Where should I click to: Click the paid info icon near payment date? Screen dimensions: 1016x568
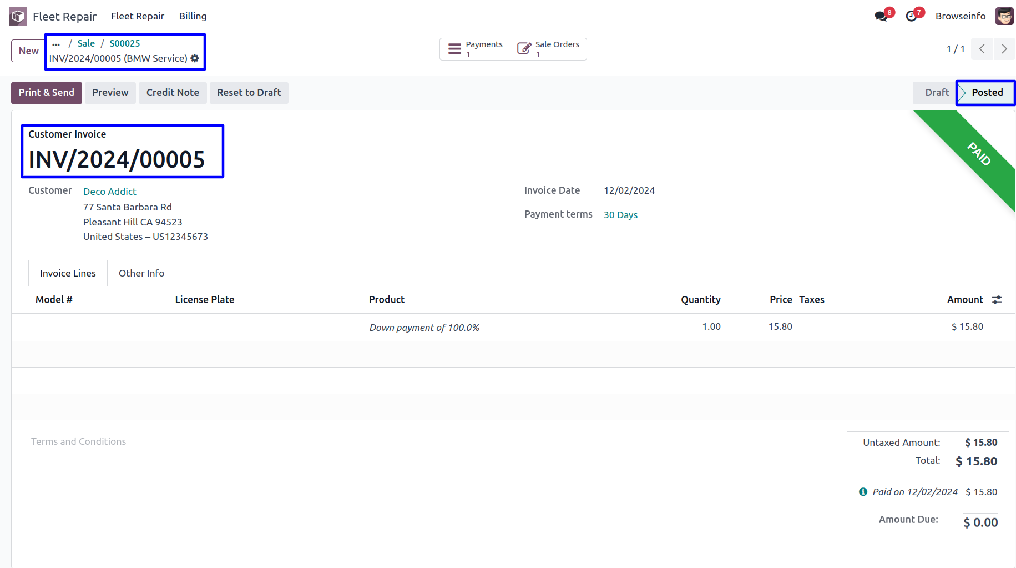pyautogui.click(x=863, y=492)
